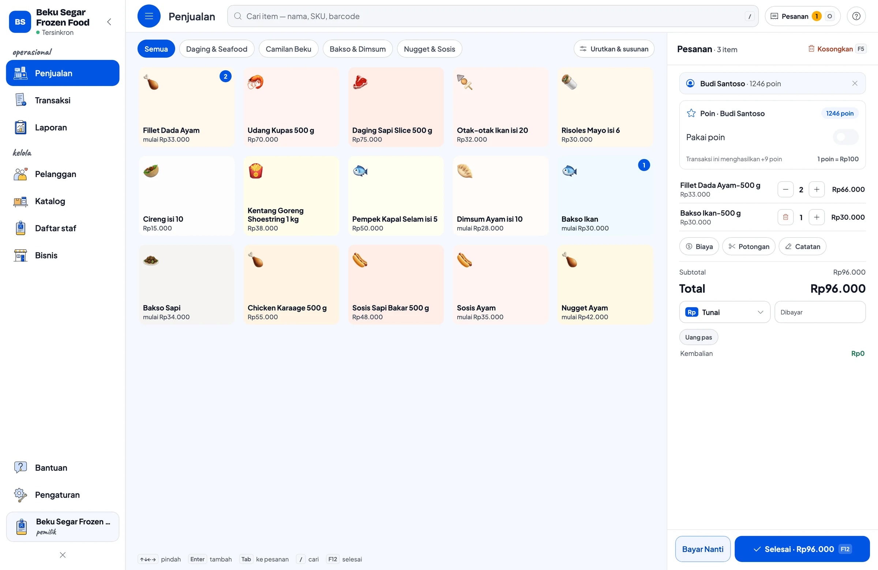Screen dimensions: 878x570
Task: Select the Semua category filter
Action: (x=156, y=49)
